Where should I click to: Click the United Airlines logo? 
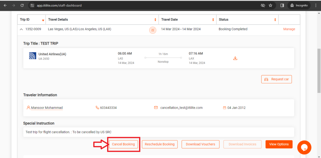(33, 56)
